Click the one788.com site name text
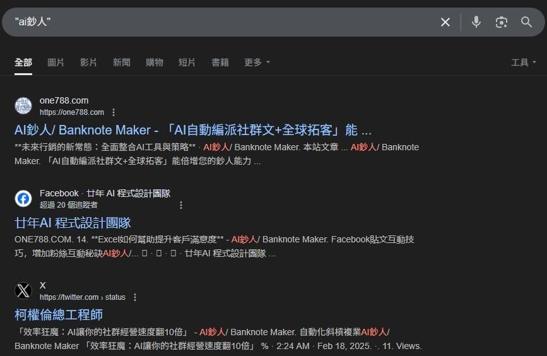 coord(64,100)
